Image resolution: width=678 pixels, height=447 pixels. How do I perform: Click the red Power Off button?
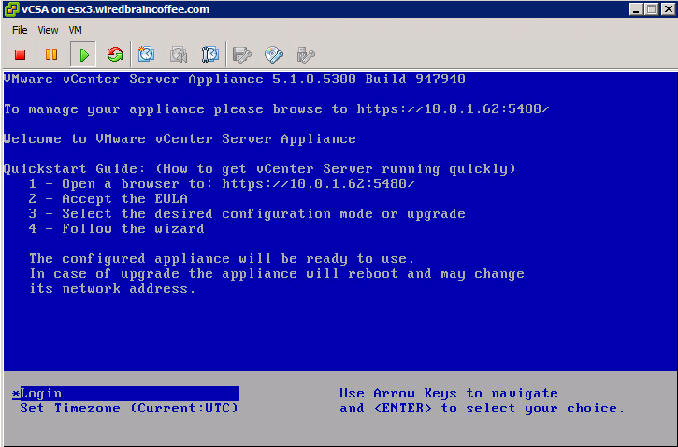point(20,55)
